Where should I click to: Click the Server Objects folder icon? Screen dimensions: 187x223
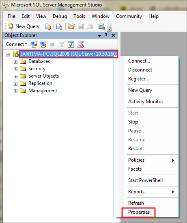23,76
